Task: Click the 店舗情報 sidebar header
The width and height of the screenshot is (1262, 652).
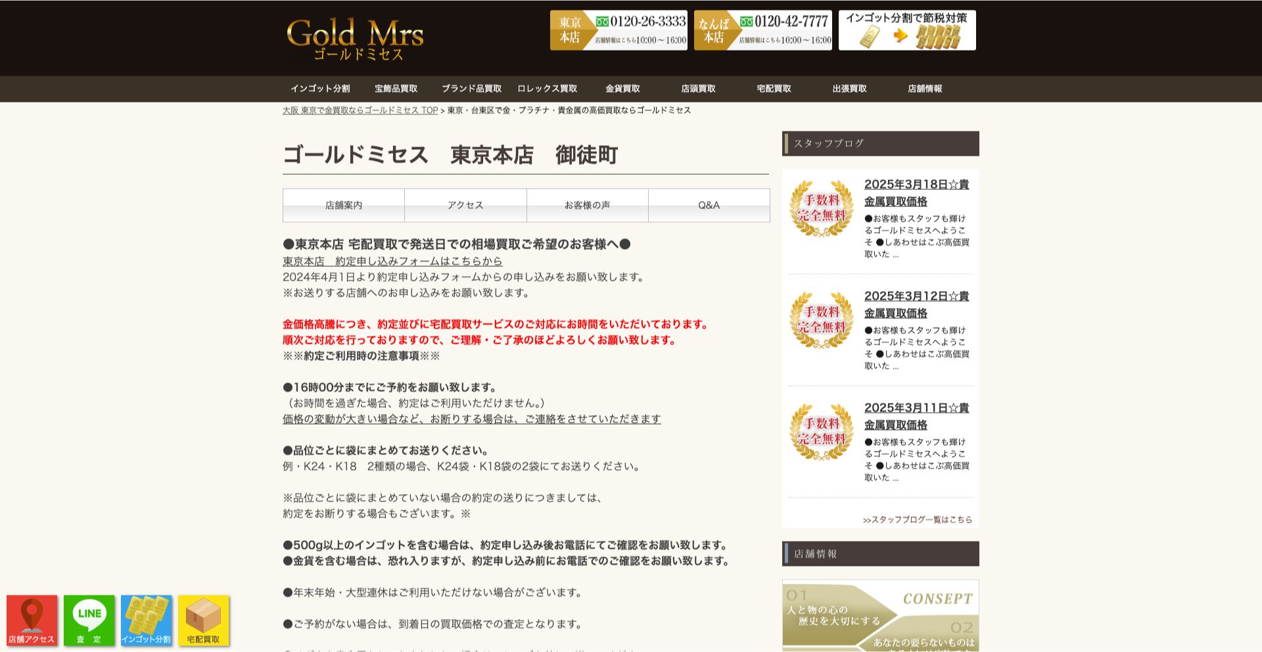Action: pyautogui.click(x=881, y=553)
